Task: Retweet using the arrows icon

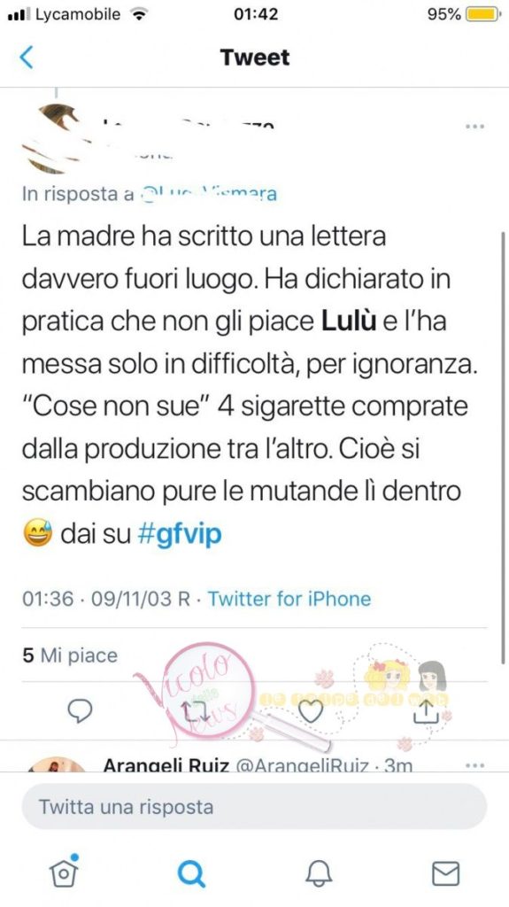Action: click(195, 711)
